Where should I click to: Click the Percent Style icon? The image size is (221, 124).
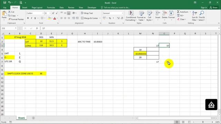[x=110, y=18]
